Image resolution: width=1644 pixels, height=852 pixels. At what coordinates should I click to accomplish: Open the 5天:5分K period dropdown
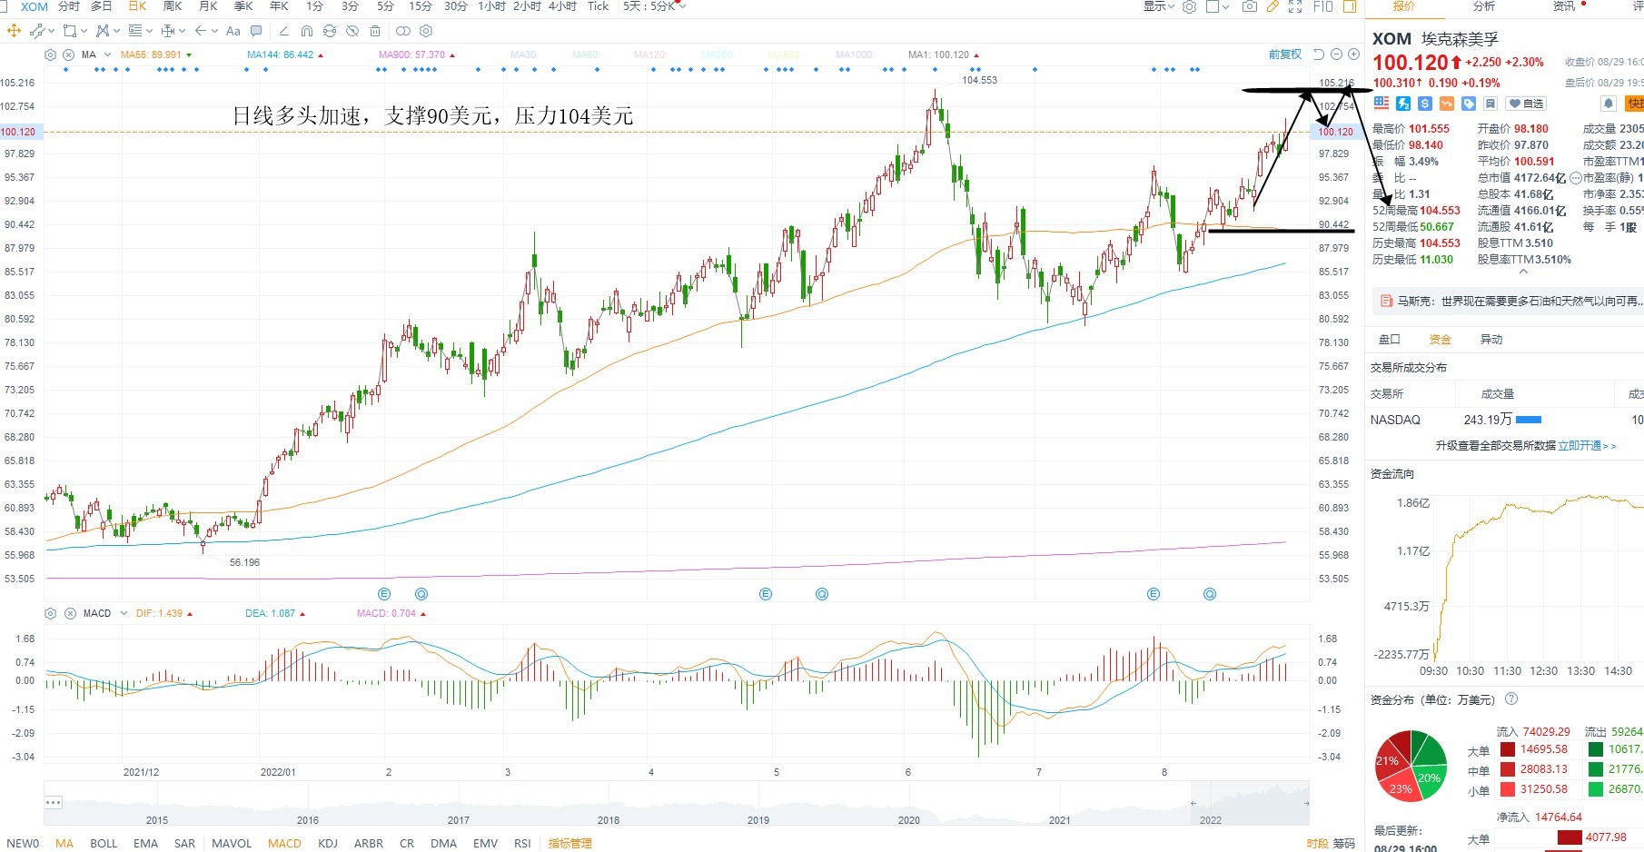click(654, 6)
